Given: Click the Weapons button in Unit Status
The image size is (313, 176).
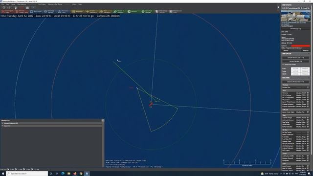Looking at the screenshot, I should coord(305,50).
